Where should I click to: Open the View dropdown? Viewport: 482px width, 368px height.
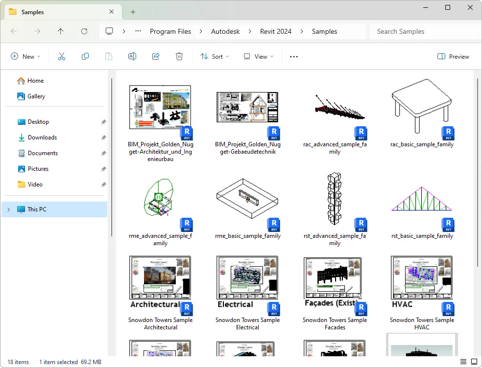pyautogui.click(x=258, y=56)
